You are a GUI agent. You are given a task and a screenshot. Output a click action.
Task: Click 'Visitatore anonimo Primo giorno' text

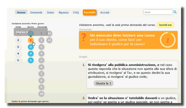28,24
